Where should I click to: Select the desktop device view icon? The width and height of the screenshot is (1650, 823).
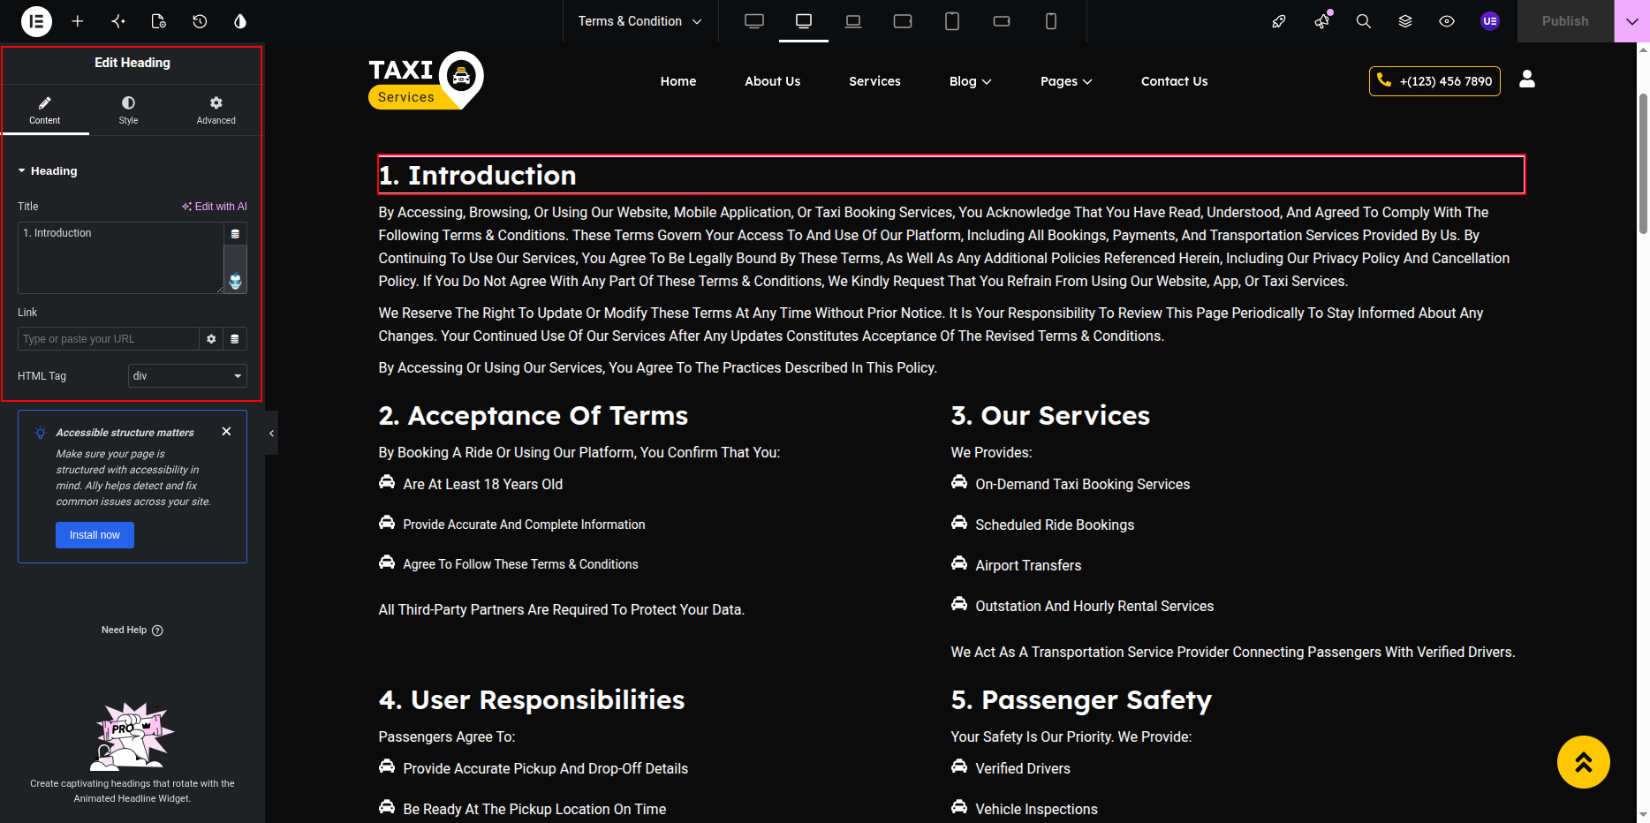click(804, 21)
